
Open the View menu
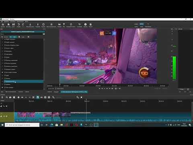coord(13,21)
